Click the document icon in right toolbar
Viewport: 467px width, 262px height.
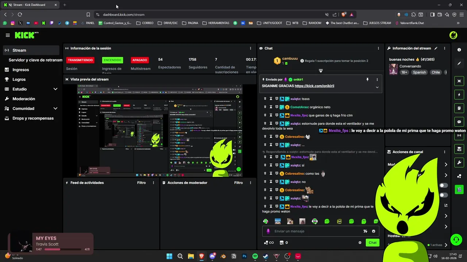point(459,108)
